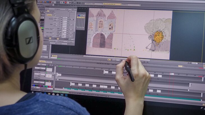Click frame 30 marker on the timeline ruler
This screenshot has width=205, height=115.
pyautogui.click(x=171, y=74)
